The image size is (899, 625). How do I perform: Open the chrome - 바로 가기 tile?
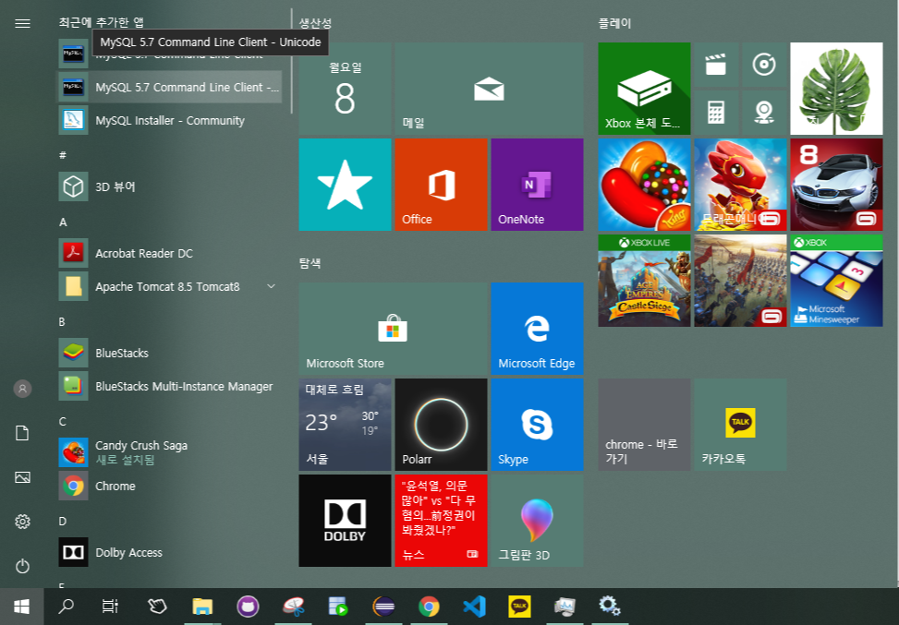point(644,425)
